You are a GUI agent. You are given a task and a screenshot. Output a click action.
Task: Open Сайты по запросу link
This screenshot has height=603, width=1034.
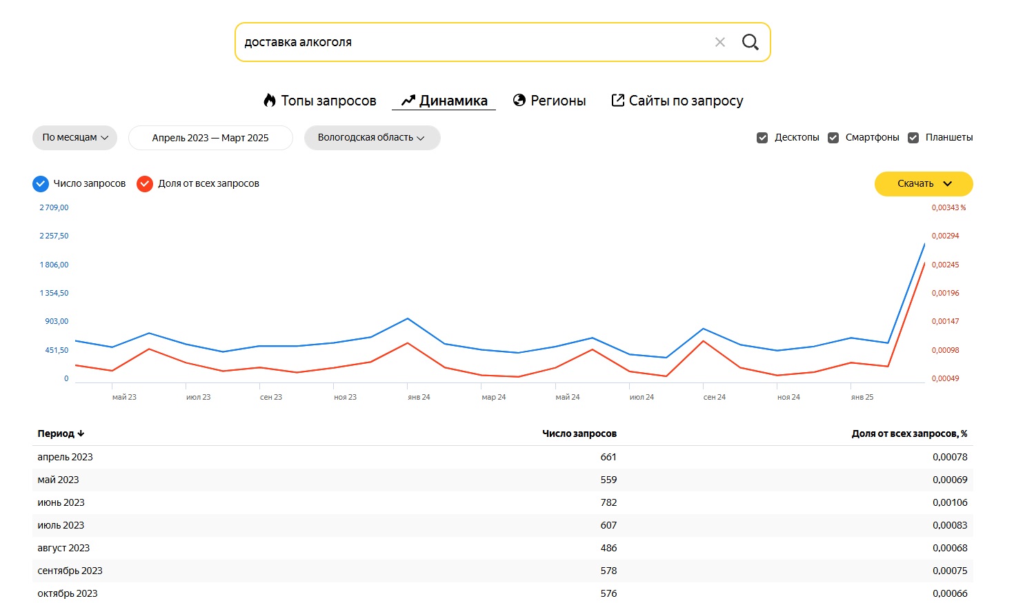click(686, 101)
